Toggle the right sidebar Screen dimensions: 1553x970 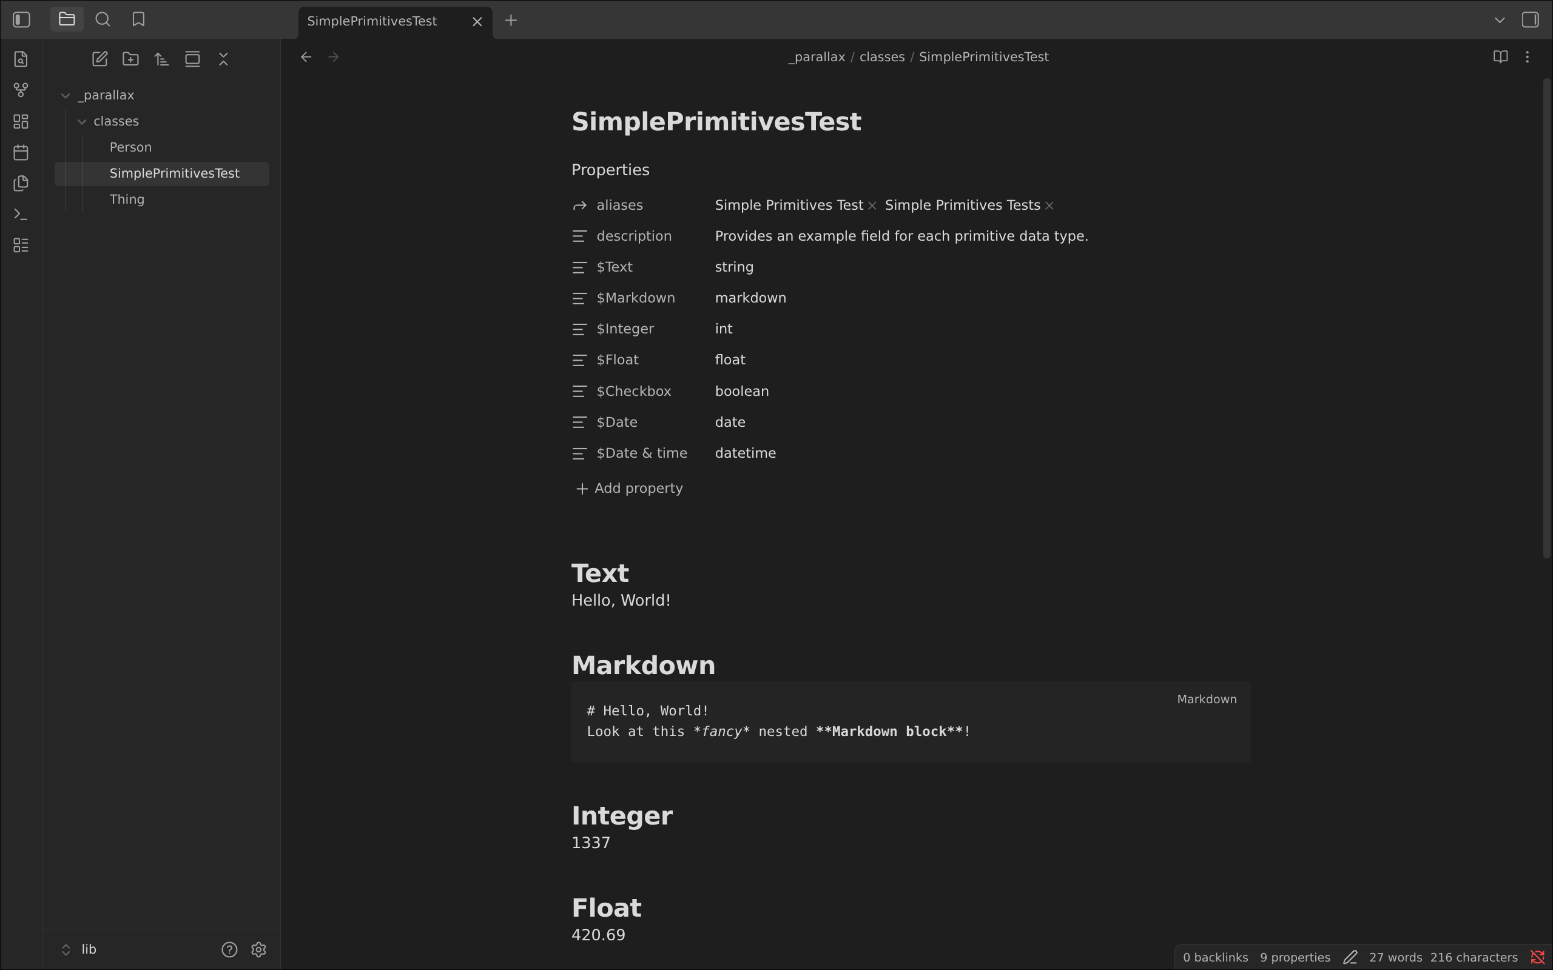click(1530, 20)
